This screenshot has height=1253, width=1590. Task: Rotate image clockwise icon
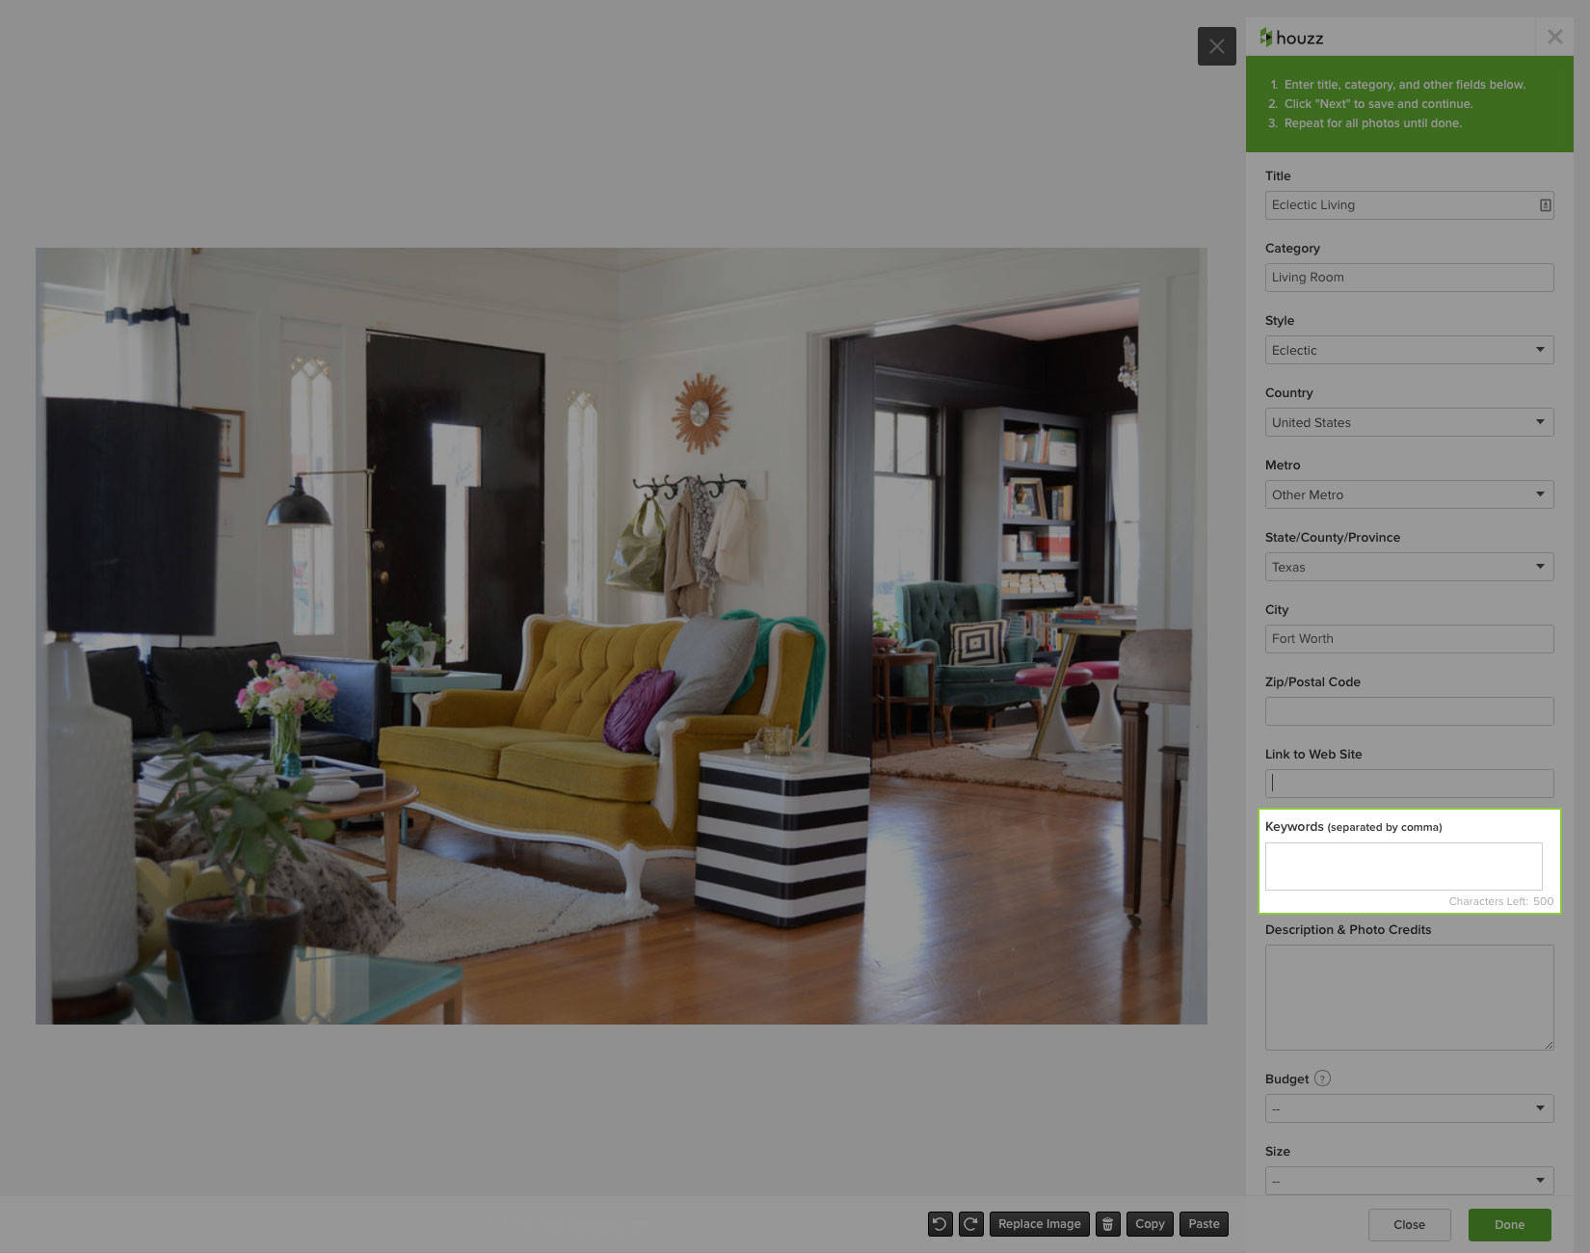(971, 1224)
